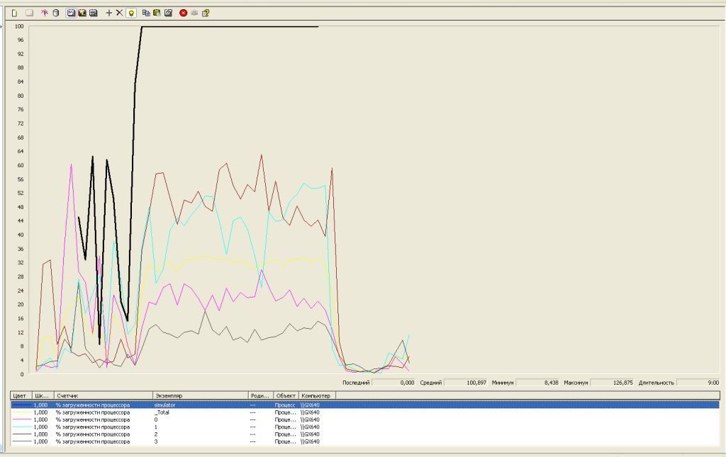Click Paste Counter List icon
The height and width of the screenshot is (457, 726).
pyautogui.click(x=157, y=13)
